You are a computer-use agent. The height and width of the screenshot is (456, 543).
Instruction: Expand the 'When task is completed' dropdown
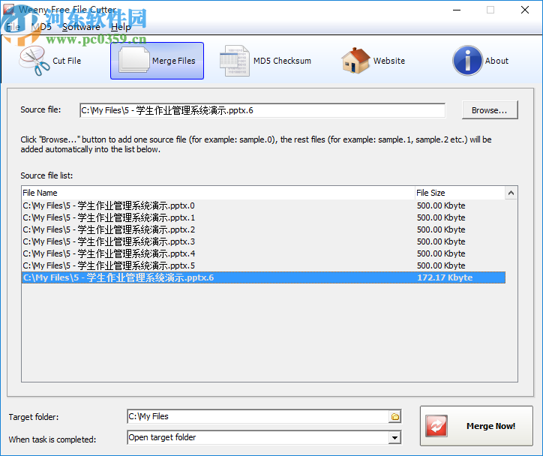pos(394,438)
